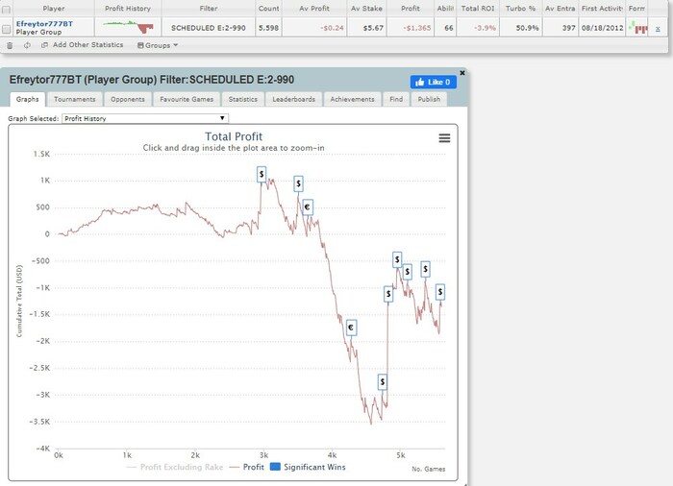Image resolution: width=673 pixels, height=486 pixels.
Task: Open the chart hamburger menu icon
Action: click(x=444, y=138)
